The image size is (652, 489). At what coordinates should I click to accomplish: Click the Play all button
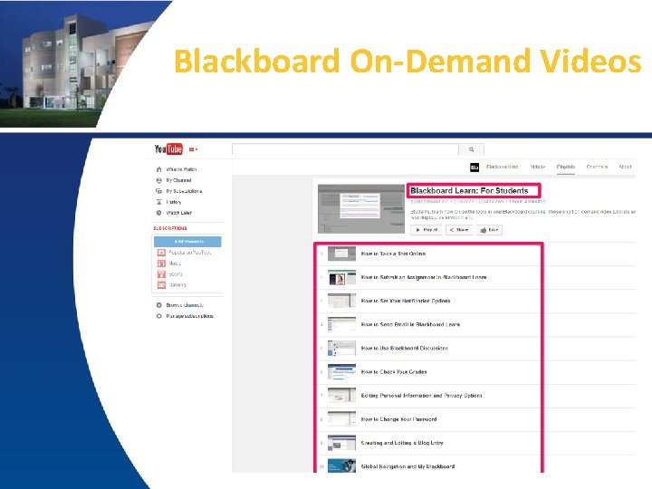pyautogui.click(x=427, y=230)
